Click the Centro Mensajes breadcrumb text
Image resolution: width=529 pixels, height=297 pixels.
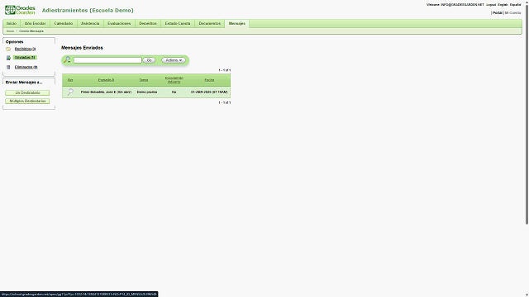click(31, 31)
